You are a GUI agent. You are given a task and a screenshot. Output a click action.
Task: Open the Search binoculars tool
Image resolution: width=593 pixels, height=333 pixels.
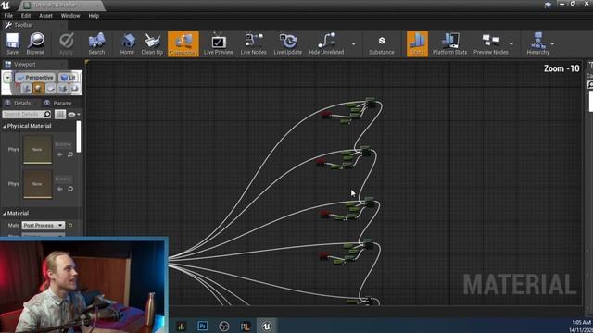(x=96, y=43)
